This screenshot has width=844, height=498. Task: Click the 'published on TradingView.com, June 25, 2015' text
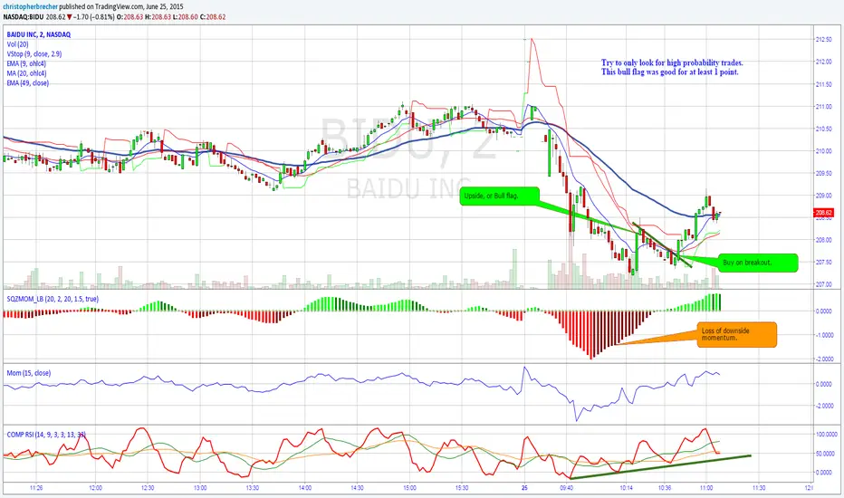121,7
